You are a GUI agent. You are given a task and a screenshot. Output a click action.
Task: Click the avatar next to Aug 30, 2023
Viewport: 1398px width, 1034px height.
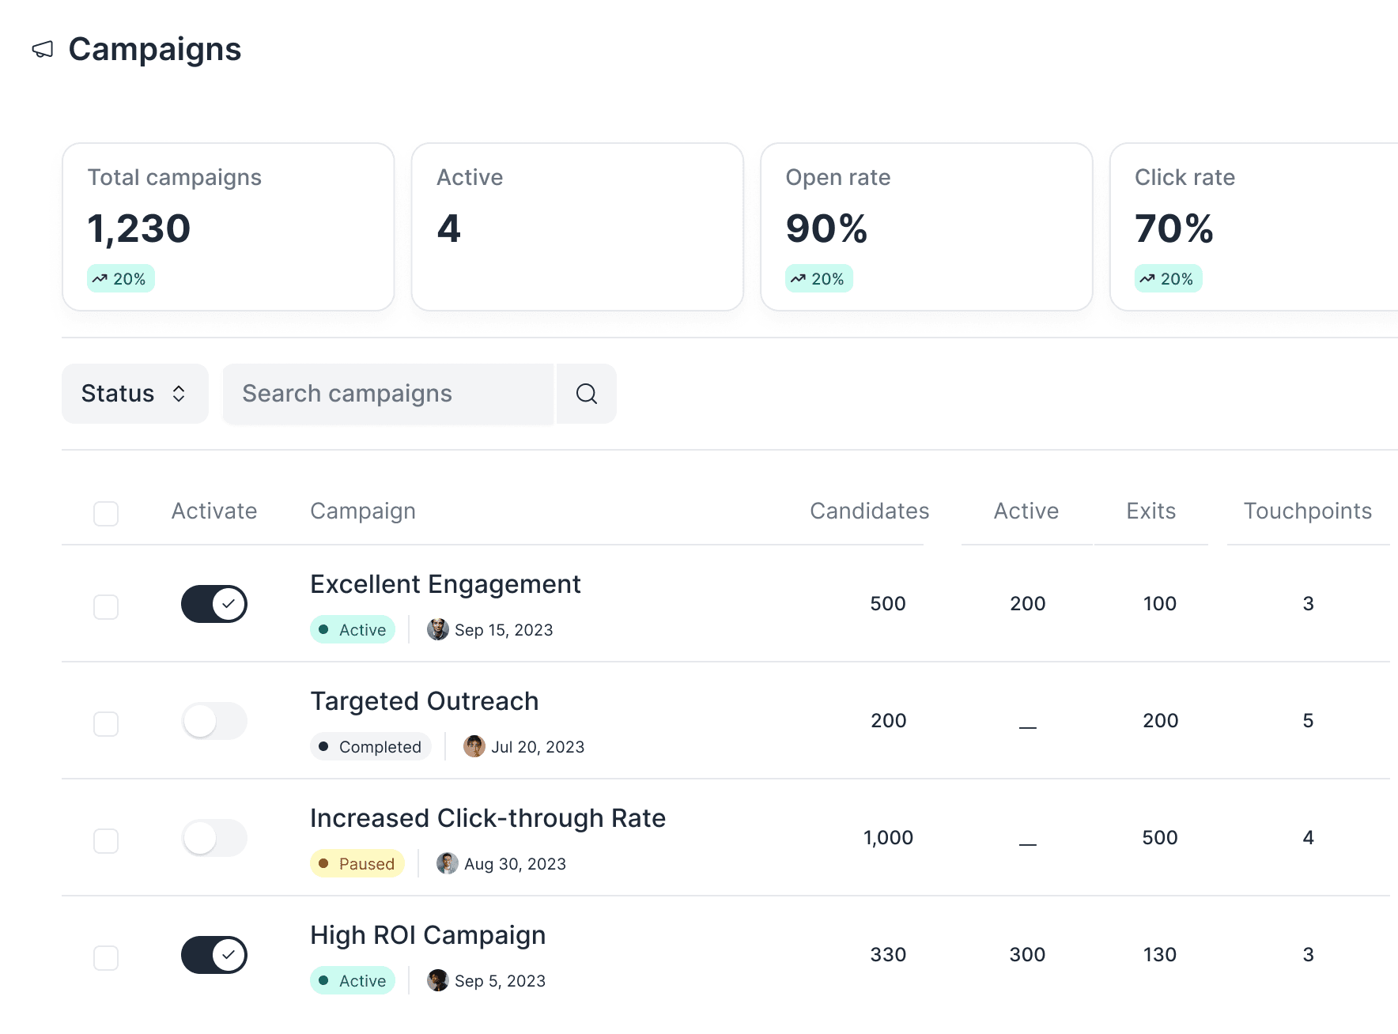pos(448,863)
